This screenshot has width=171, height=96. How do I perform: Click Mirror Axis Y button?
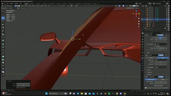coord(161,38)
